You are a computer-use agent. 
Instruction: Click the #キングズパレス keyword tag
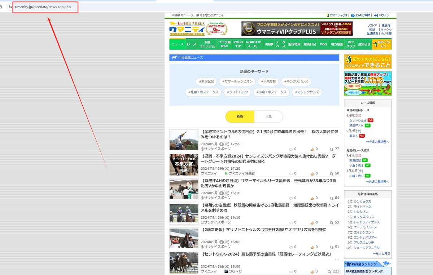(296, 81)
